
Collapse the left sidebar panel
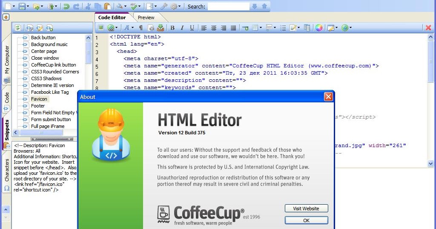(x=6, y=17)
